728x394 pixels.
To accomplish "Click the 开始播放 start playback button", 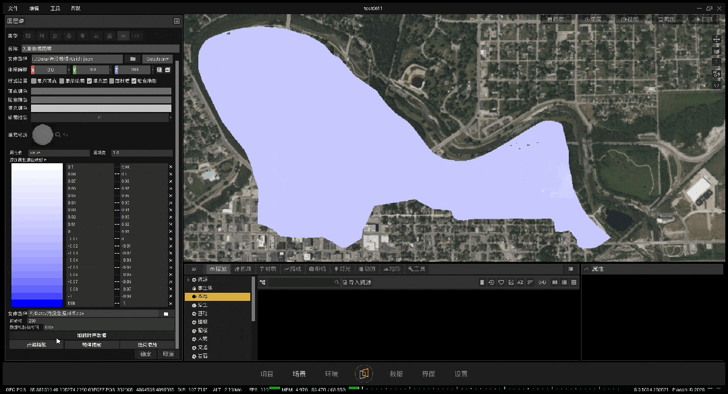I will 36,345.
